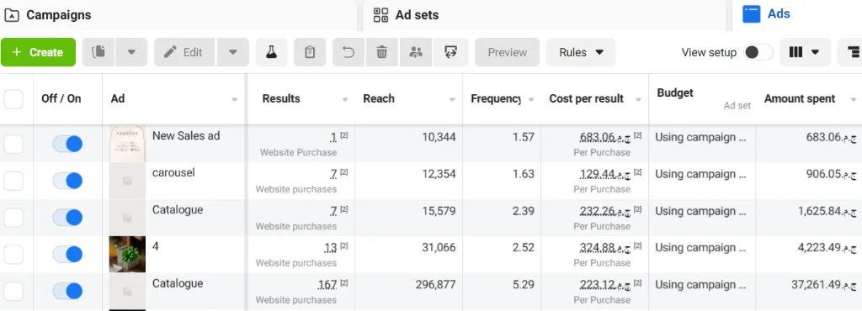Click the undo arrow icon

click(x=349, y=52)
